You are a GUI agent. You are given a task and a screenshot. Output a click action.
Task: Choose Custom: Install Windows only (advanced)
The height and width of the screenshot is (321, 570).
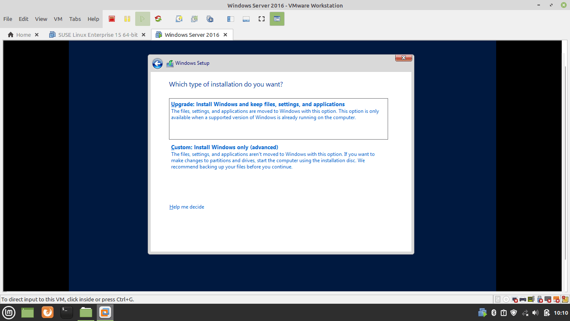tap(278, 157)
